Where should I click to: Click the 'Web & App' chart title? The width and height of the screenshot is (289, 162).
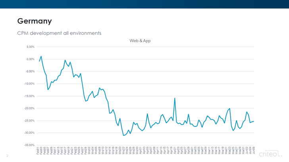point(140,41)
